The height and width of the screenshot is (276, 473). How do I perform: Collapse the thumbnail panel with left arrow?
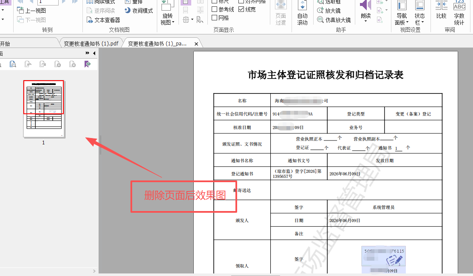(x=94, y=54)
